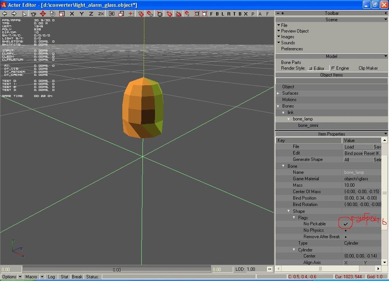Image resolution: width=389 pixels, height=281 pixels.
Task: Collapse the Bones tree node
Action: [278, 106]
